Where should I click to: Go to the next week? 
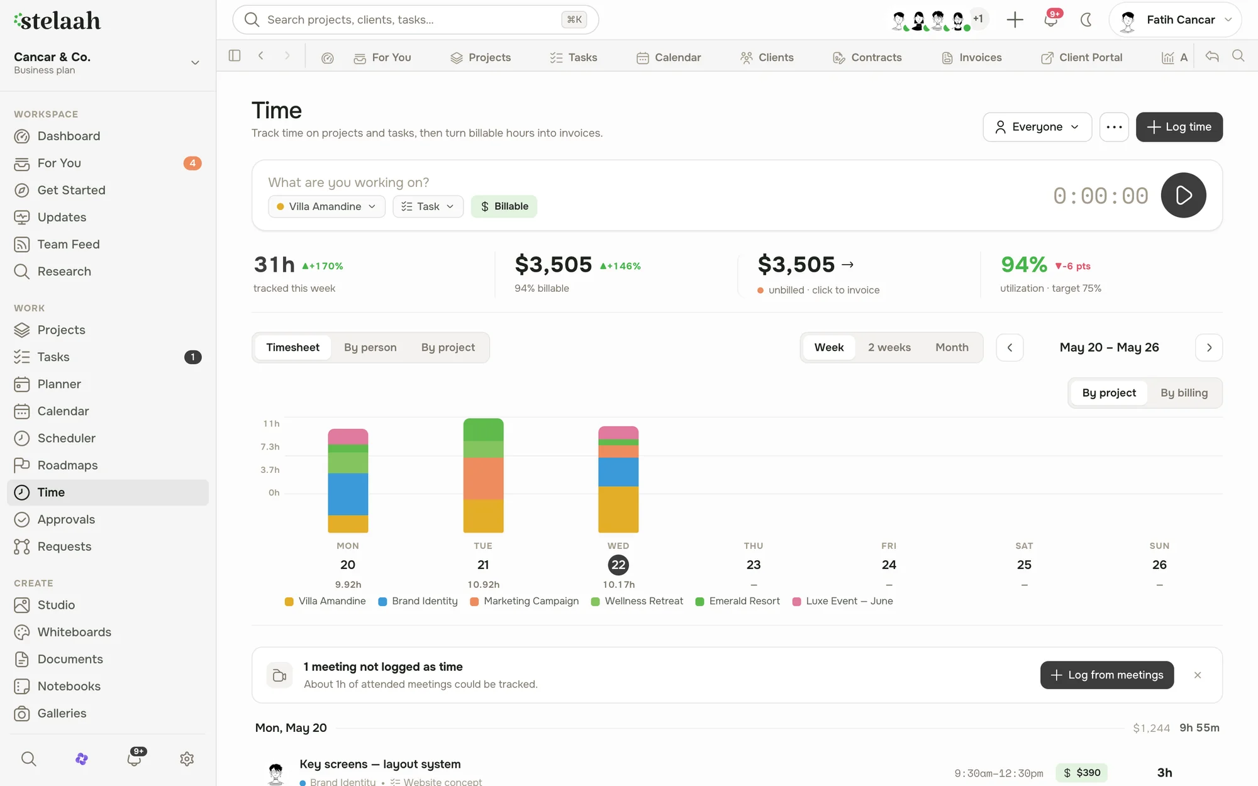pyautogui.click(x=1208, y=347)
